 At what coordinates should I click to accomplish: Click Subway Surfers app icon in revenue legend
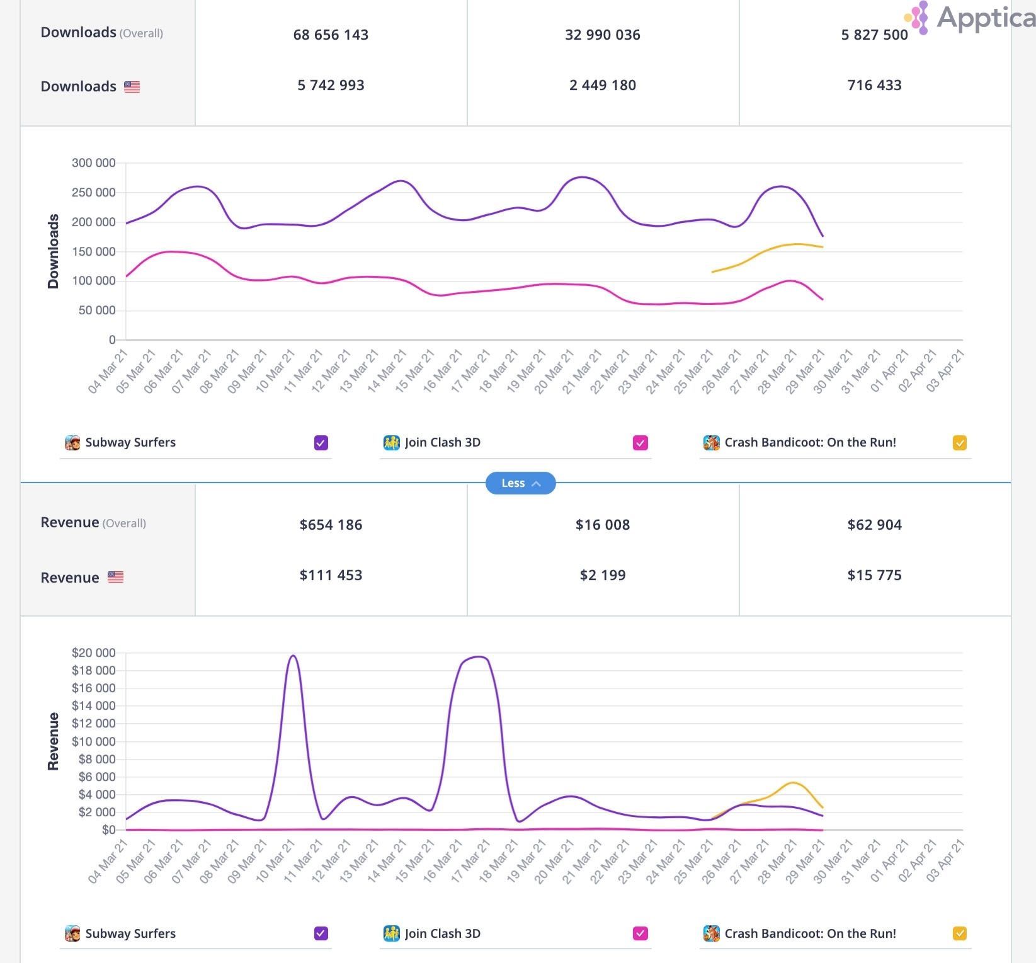(x=72, y=933)
